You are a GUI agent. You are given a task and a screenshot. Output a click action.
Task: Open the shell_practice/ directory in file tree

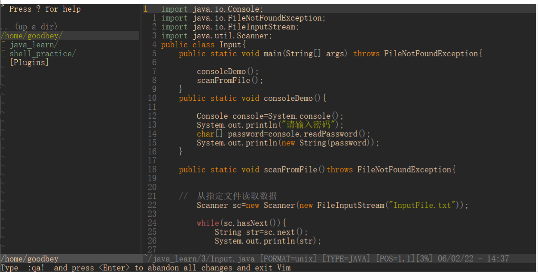43,54
